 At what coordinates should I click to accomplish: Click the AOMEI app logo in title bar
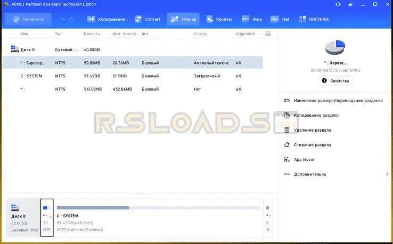[x=6, y=4]
